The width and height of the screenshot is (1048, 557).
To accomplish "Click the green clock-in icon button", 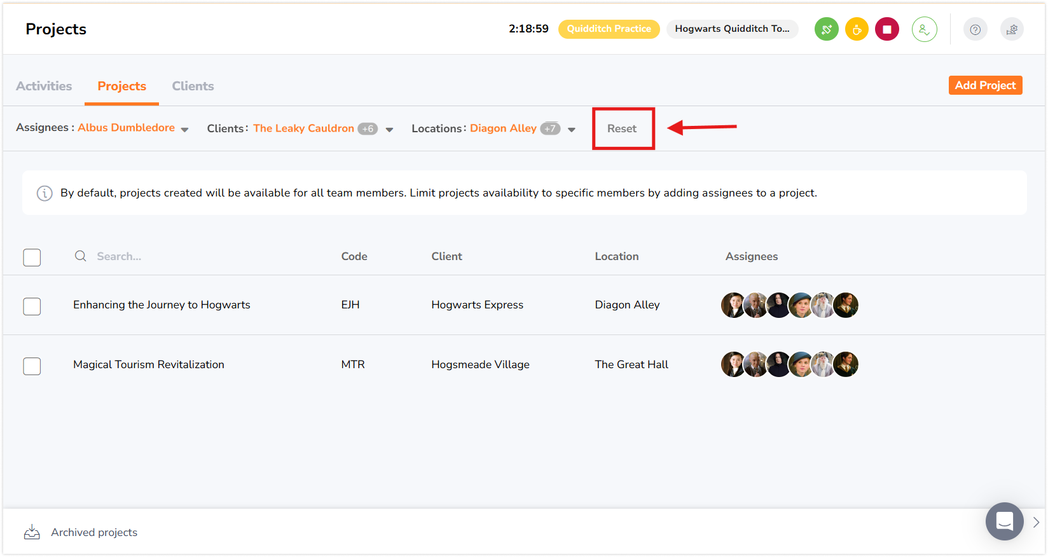I will [826, 29].
